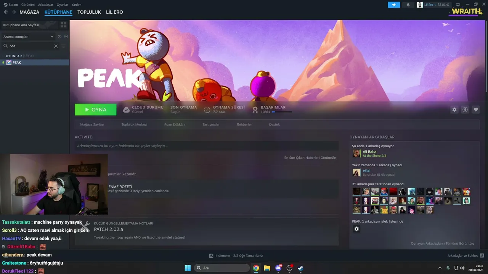Open the Destek link
This screenshot has height=274, width=488.
click(274, 124)
